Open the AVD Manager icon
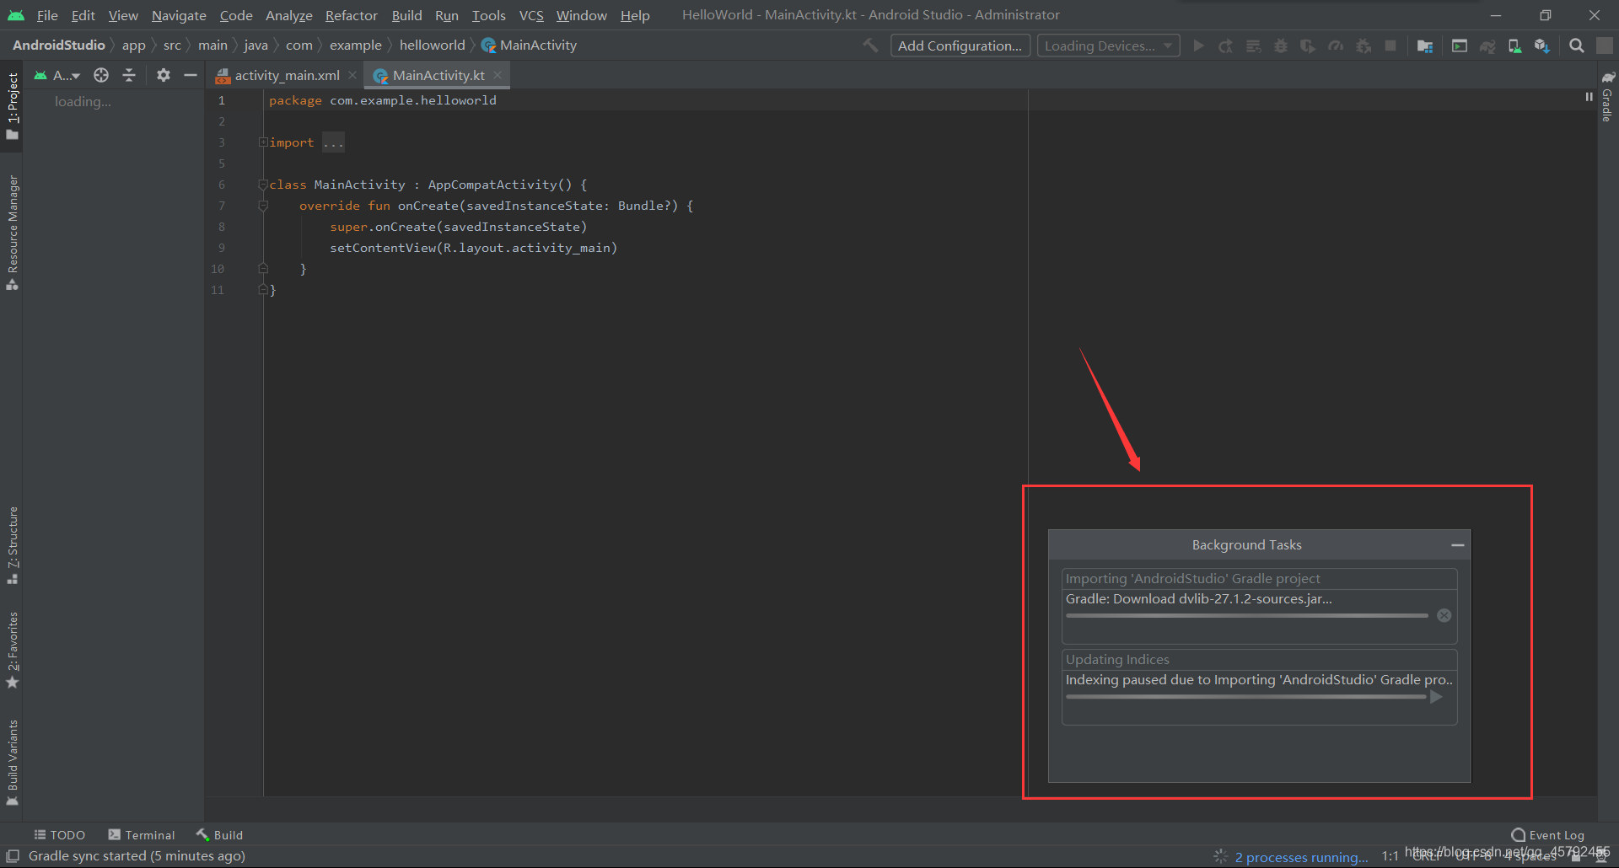 click(1514, 46)
